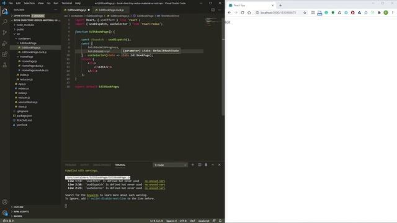Switch to the Debug Console panel tab
397x223 pixels.
(x=102, y=165)
